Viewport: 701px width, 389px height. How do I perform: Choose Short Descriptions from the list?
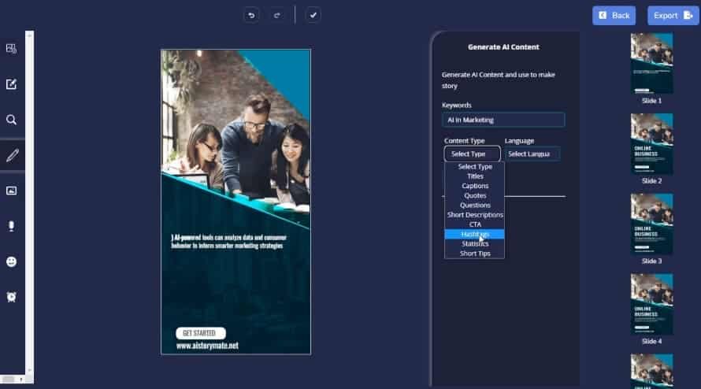click(475, 215)
